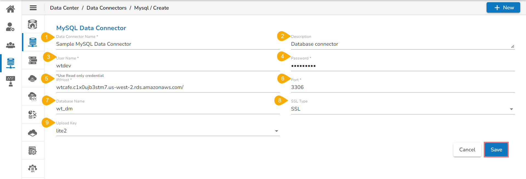
Task: Click the Data Connector Name field
Action: tap(168, 44)
